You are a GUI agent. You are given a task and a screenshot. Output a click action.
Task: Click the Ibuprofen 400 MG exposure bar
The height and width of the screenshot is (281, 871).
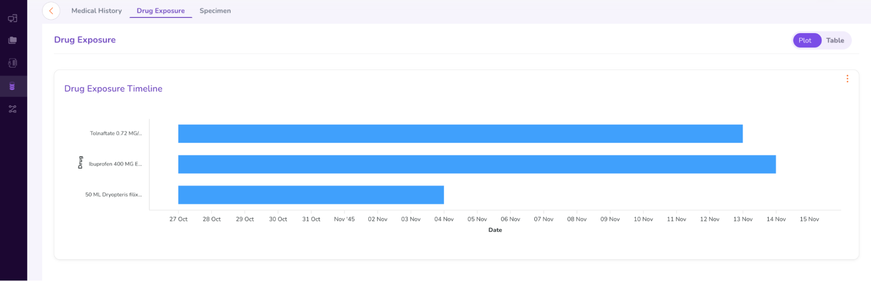click(x=477, y=164)
